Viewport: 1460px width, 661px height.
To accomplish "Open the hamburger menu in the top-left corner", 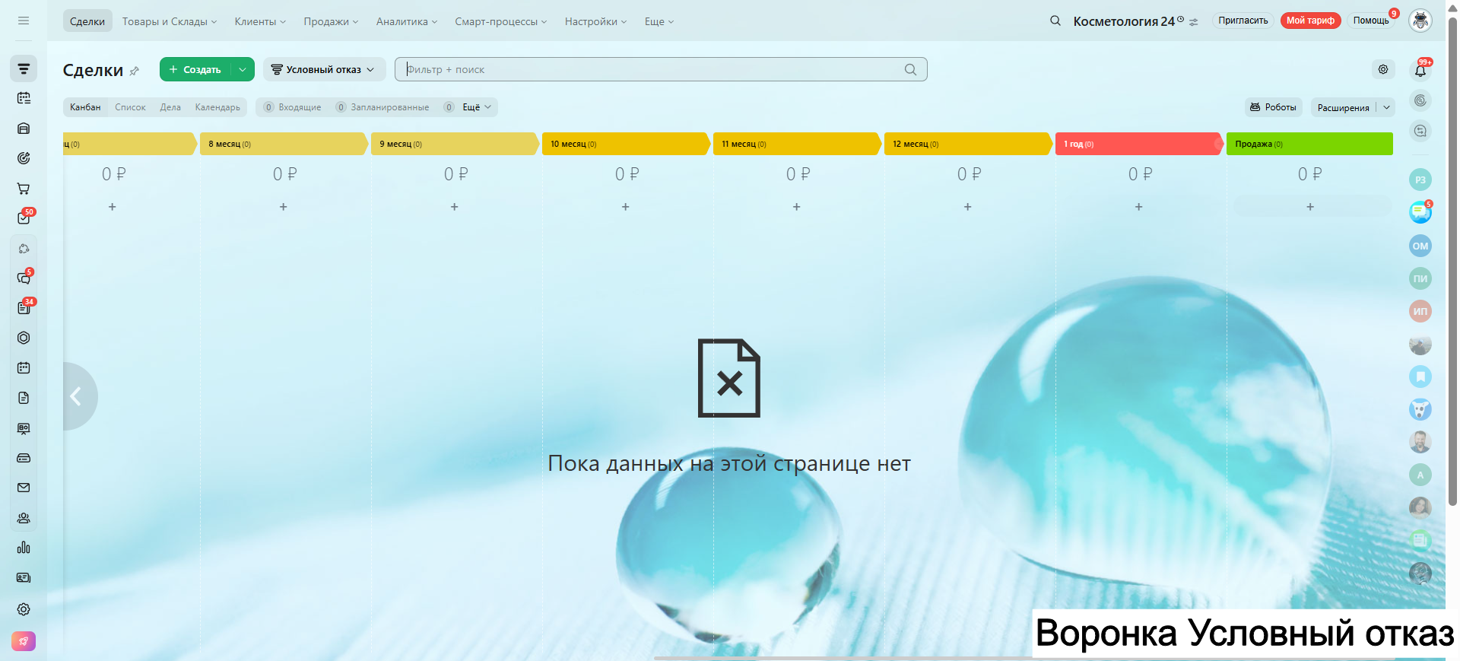I will (x=24, y=21).
